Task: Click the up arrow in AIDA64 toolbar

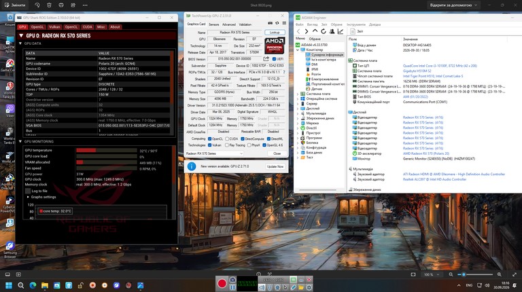Action: pyautogui.click(x=315, y=31)
